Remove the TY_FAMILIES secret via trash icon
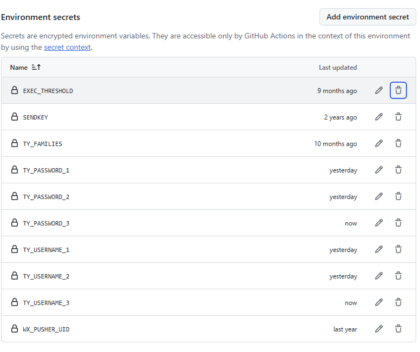Image resolution: width=420 pixels, height=352 pixels. point(398,143)
